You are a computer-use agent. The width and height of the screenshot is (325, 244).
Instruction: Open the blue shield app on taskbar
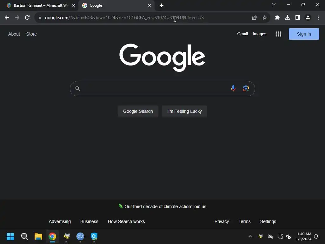click(x=94, y=236)
